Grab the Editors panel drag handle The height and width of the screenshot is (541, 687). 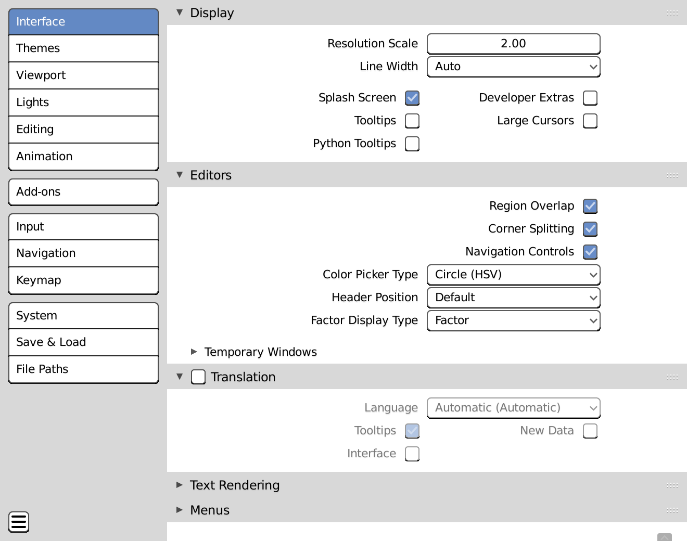point(672,175)
